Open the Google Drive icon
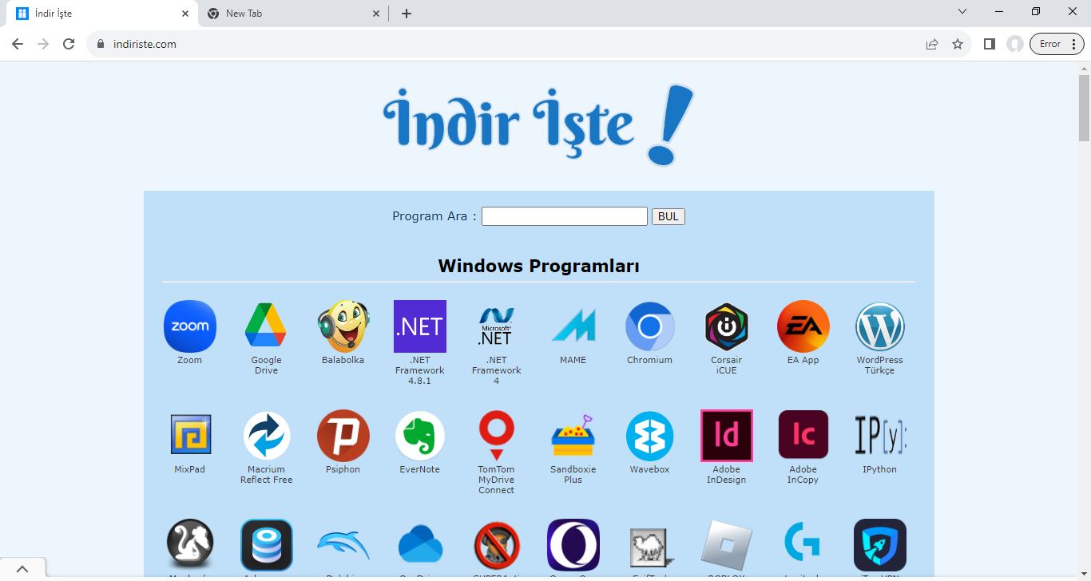 click(x=266, y=326)
